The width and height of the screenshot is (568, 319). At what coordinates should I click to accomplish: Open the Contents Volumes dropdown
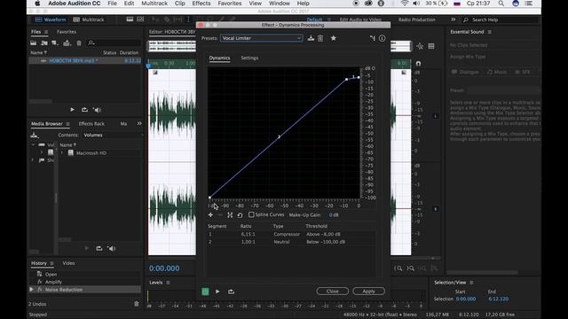(114, 135)
